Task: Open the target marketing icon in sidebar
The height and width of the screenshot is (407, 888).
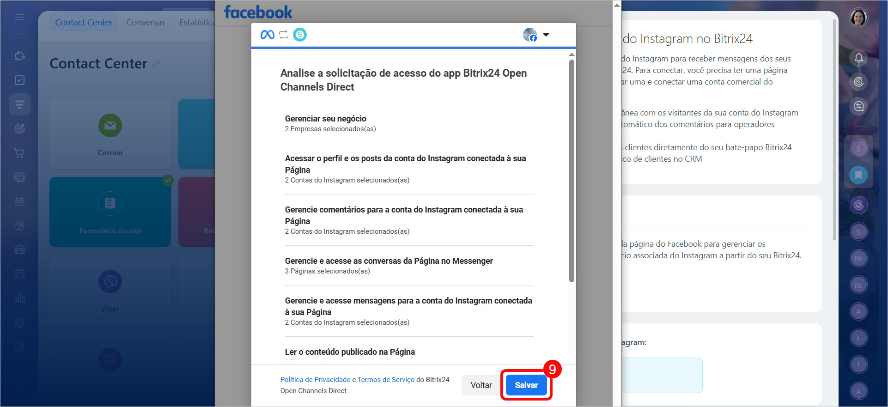Action: tap(19, 128)
